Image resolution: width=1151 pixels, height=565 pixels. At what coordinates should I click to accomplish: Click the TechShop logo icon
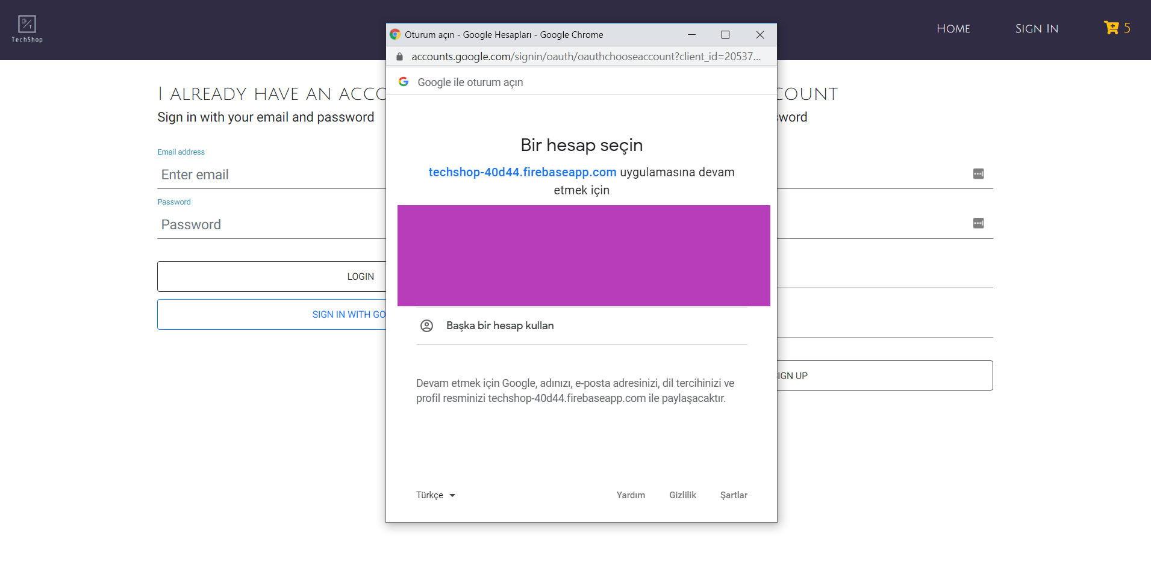point(27,28)
